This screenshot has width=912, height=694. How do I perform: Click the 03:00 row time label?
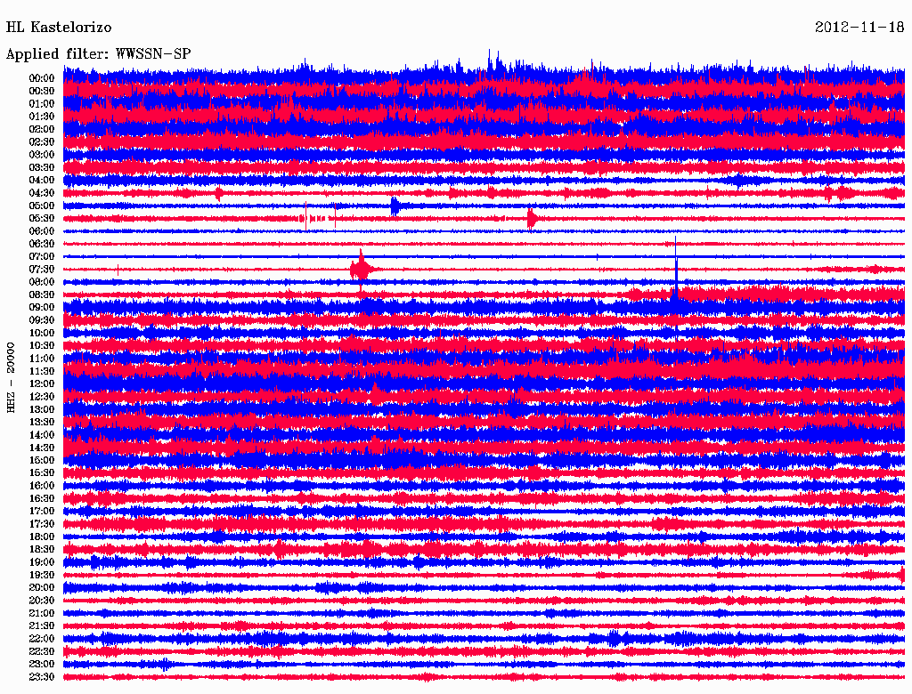pos(42,155)
